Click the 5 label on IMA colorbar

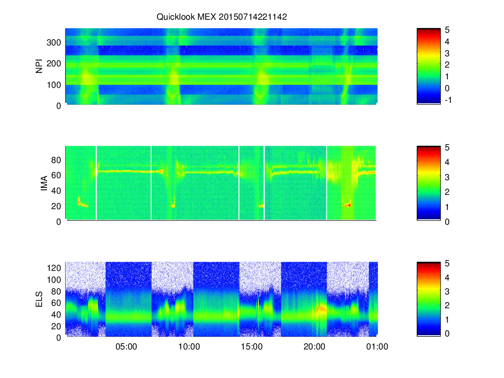(447, 147)
